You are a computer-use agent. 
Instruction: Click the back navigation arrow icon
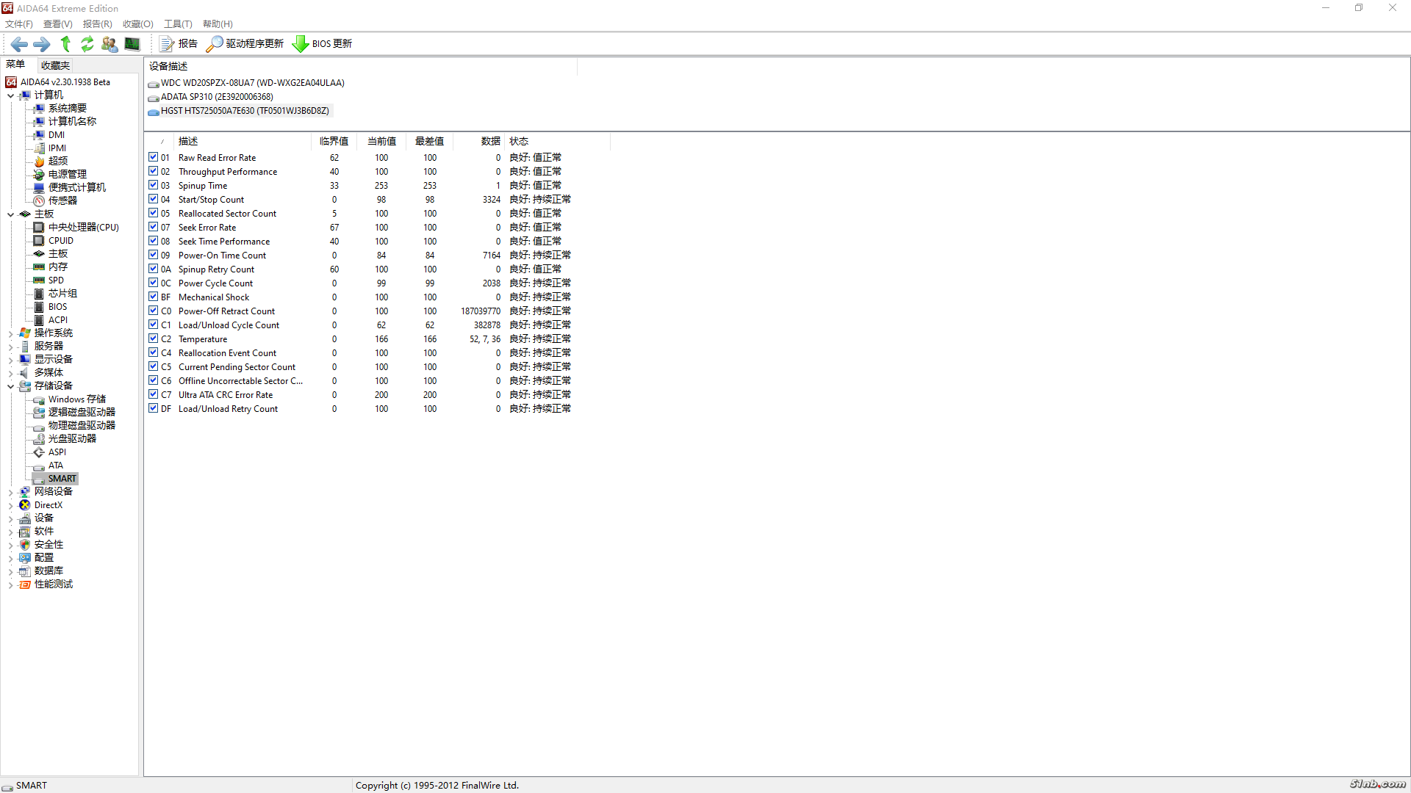pos(19,44)
